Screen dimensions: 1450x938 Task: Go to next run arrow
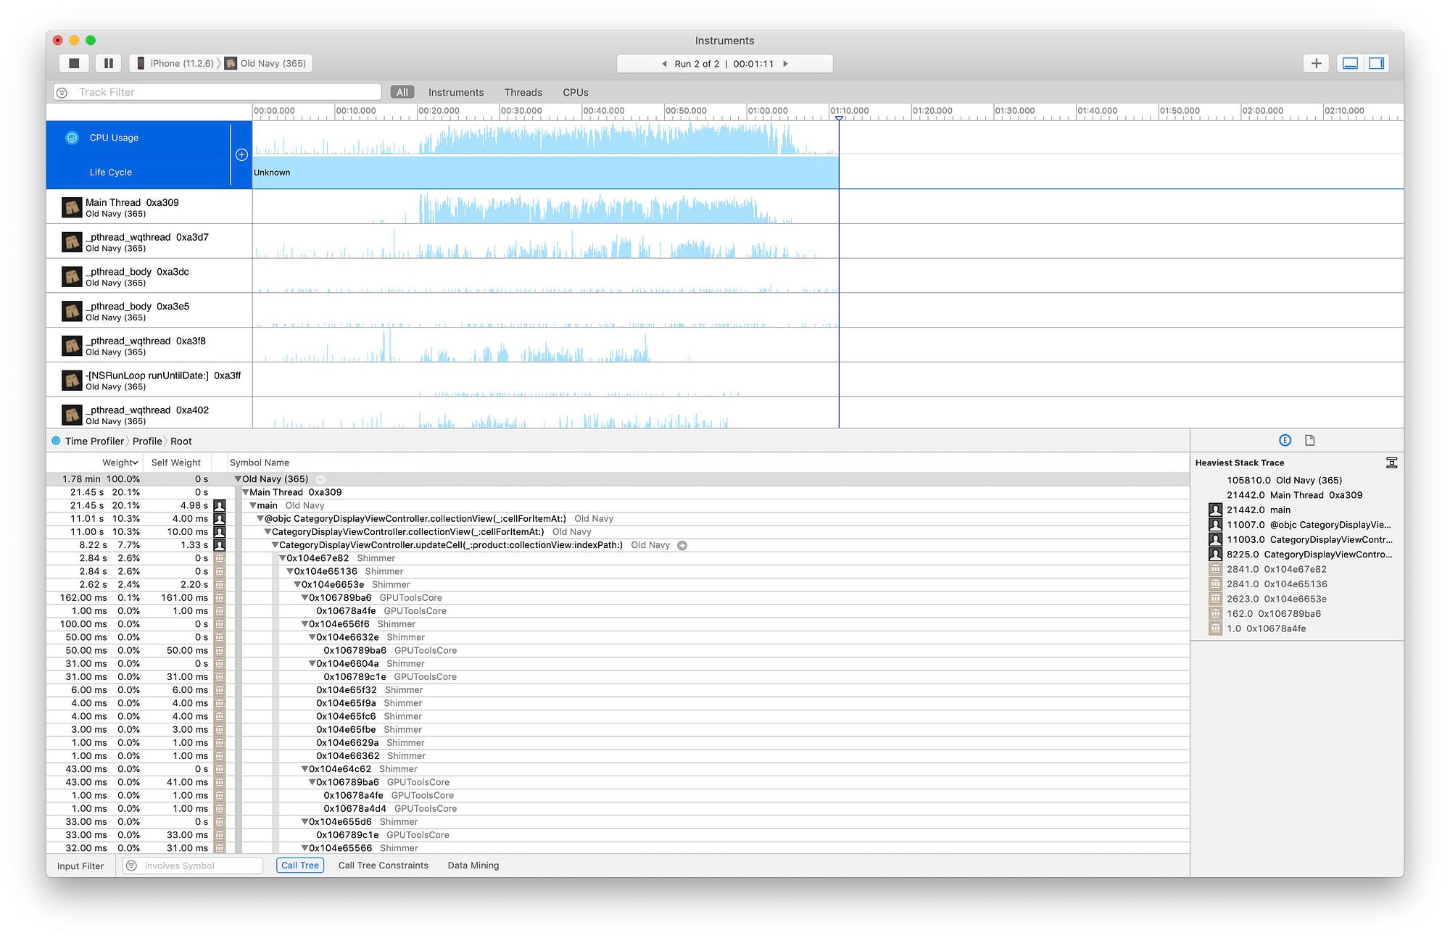click(x=786, y=64)
